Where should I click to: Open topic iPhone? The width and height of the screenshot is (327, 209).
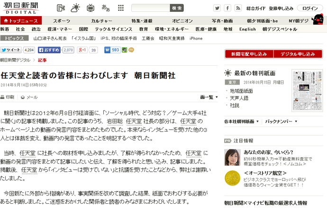(x=196, y=38)
